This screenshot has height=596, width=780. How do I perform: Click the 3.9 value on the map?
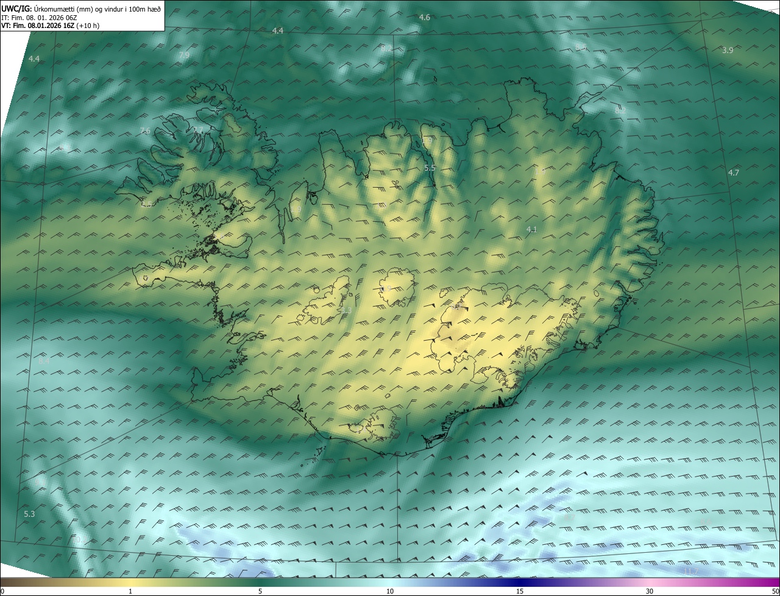click(728, 51)
